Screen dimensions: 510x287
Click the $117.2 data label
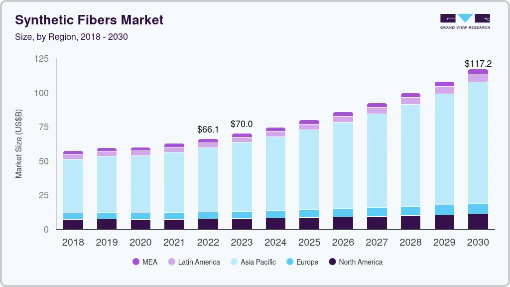479,63
